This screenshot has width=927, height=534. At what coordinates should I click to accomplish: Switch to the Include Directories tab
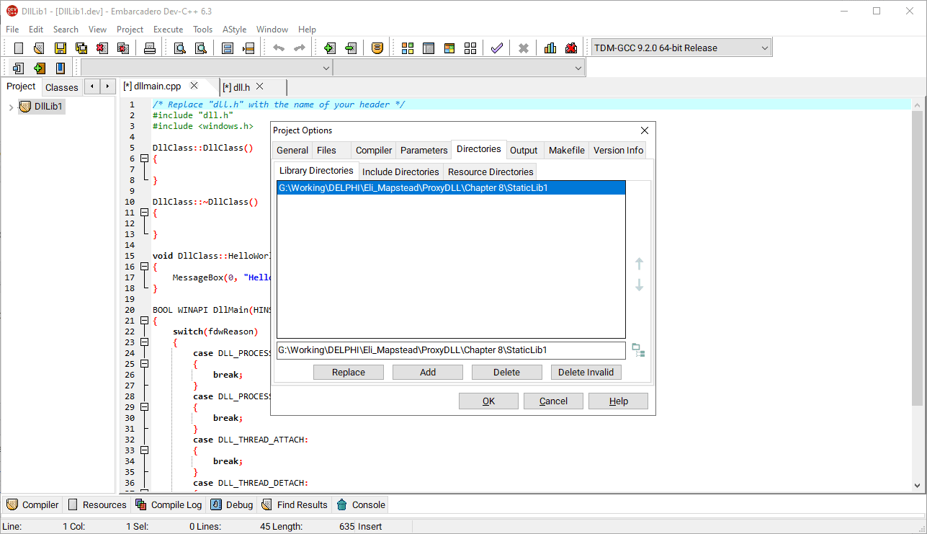(x=400, y=172)
